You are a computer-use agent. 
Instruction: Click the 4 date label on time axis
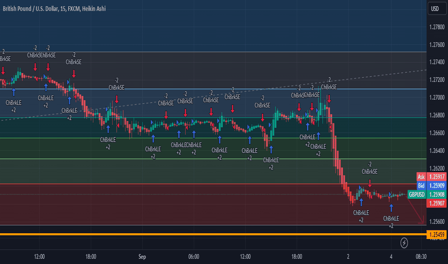pos(391,257)
